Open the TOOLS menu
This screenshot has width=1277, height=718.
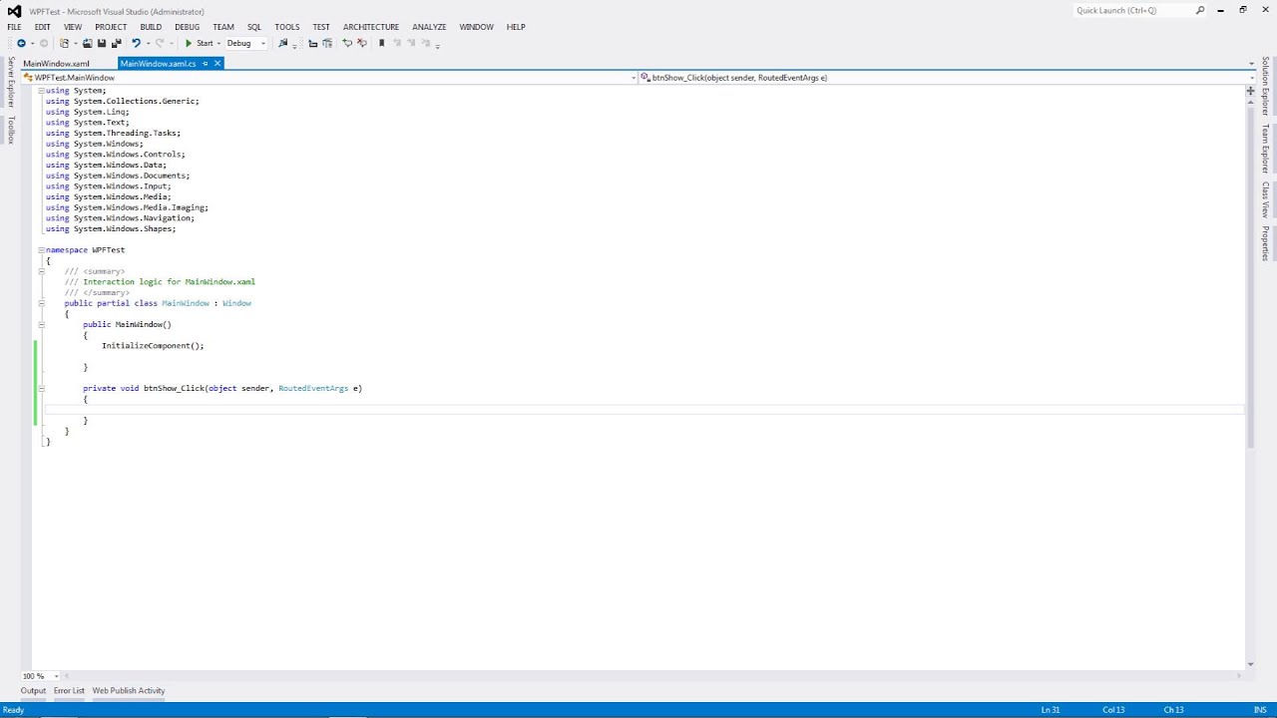(287, 27)
